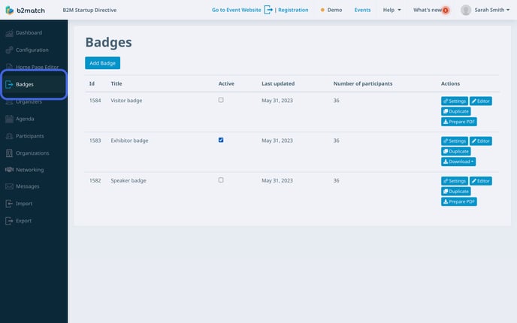Image resolution: width=517 pixels, height=323 pixels.
Task: Duplicate the Speaker badge
Action: tap(455, 191)
